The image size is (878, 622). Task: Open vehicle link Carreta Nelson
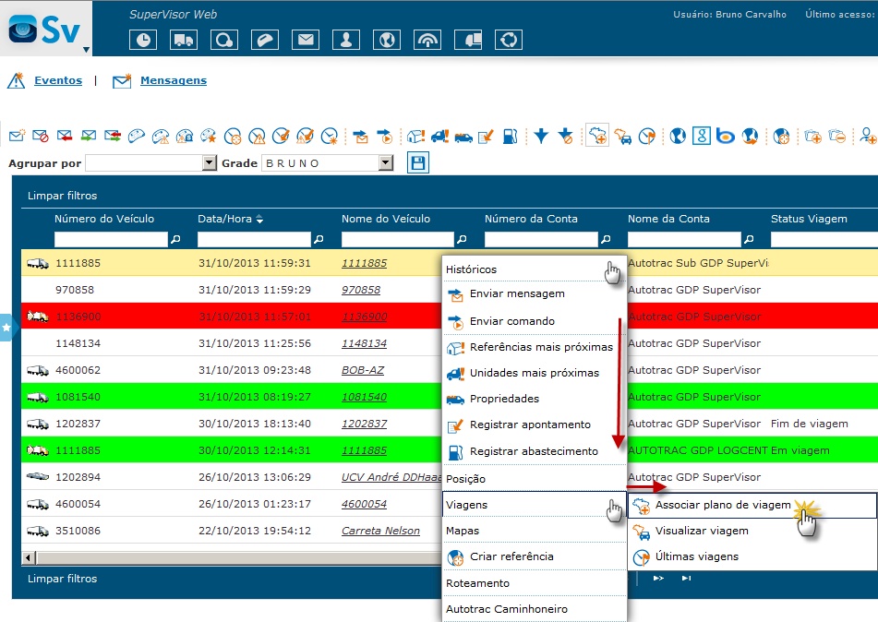pos(380,531)
